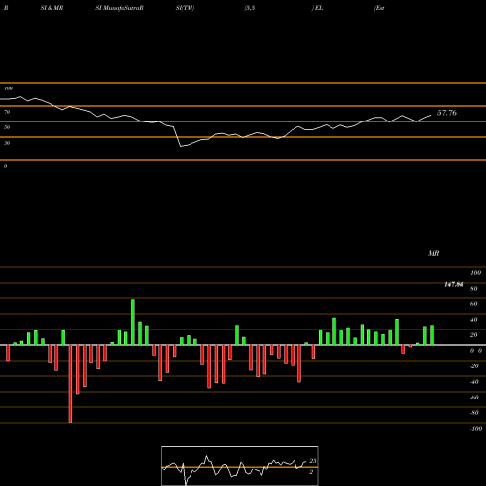Select the tallest green histogram bar

133,323
